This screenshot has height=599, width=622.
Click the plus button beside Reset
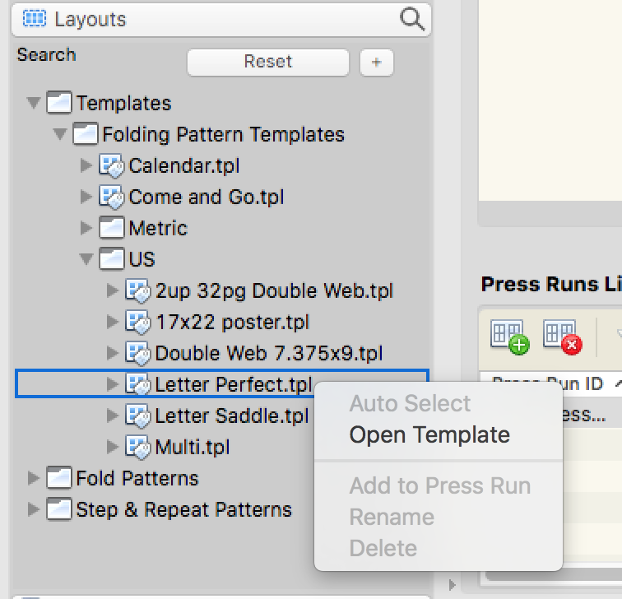coord(376,62)
